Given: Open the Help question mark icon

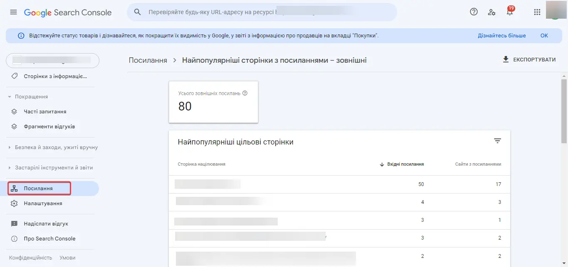Looking at the screenshot, I should coord(474,12).
